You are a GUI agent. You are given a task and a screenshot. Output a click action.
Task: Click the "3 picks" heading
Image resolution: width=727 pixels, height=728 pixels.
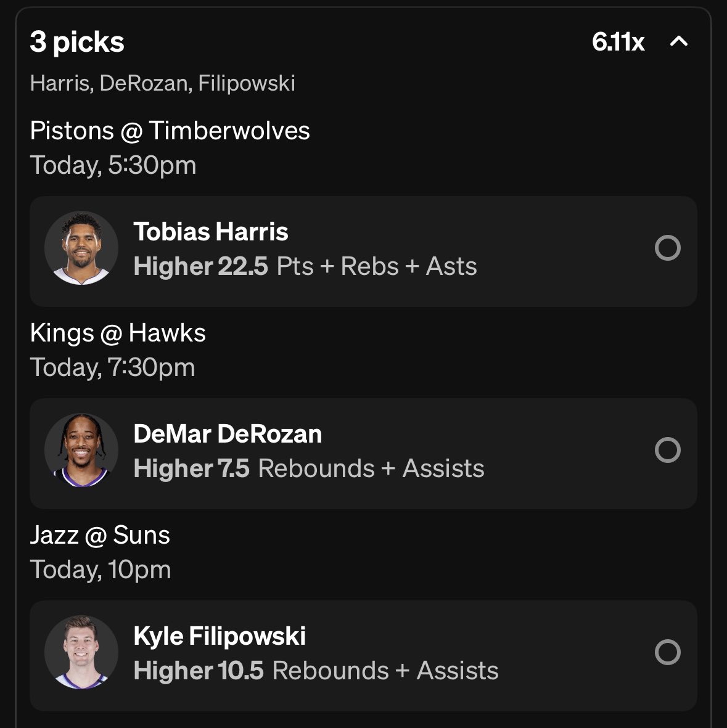click(x=77, y=42)
